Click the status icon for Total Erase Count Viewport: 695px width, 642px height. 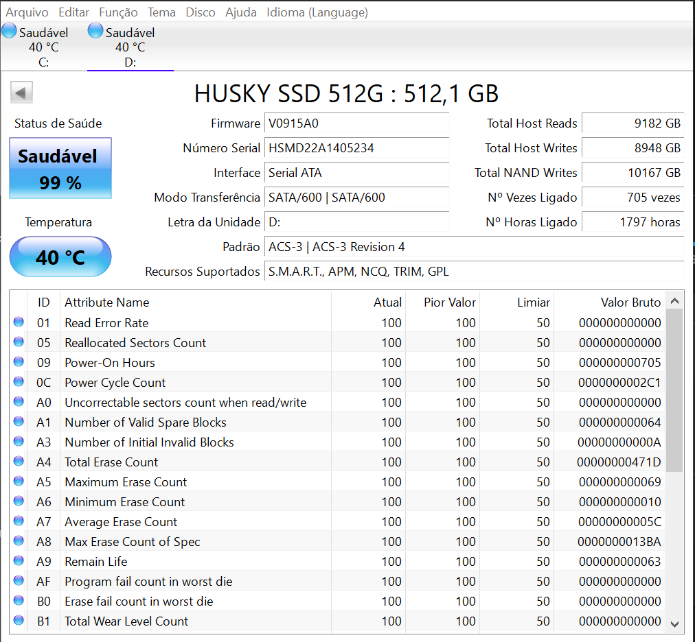[x=19, y=461]
